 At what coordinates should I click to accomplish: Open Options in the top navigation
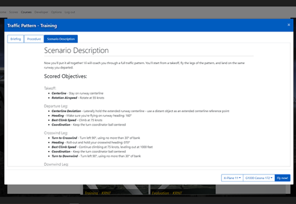pyautogui.click(x=56, y=11)
